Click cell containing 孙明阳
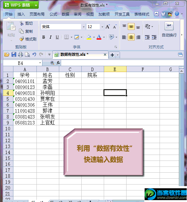This screenshot has height=202, width=187. point(48,93)
